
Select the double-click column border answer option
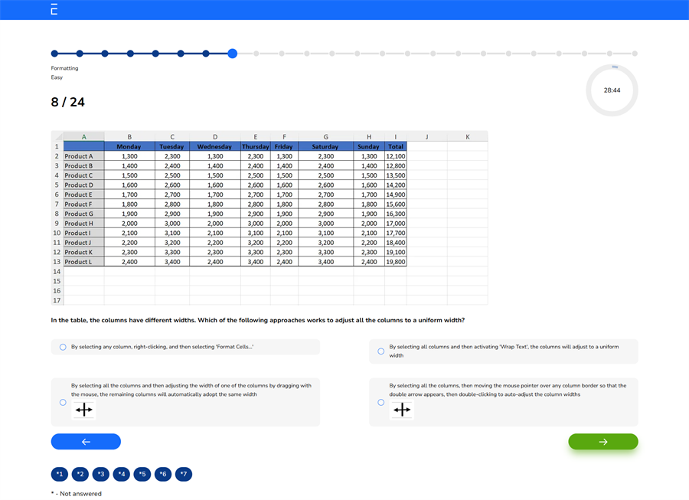[x=380, y=402]
